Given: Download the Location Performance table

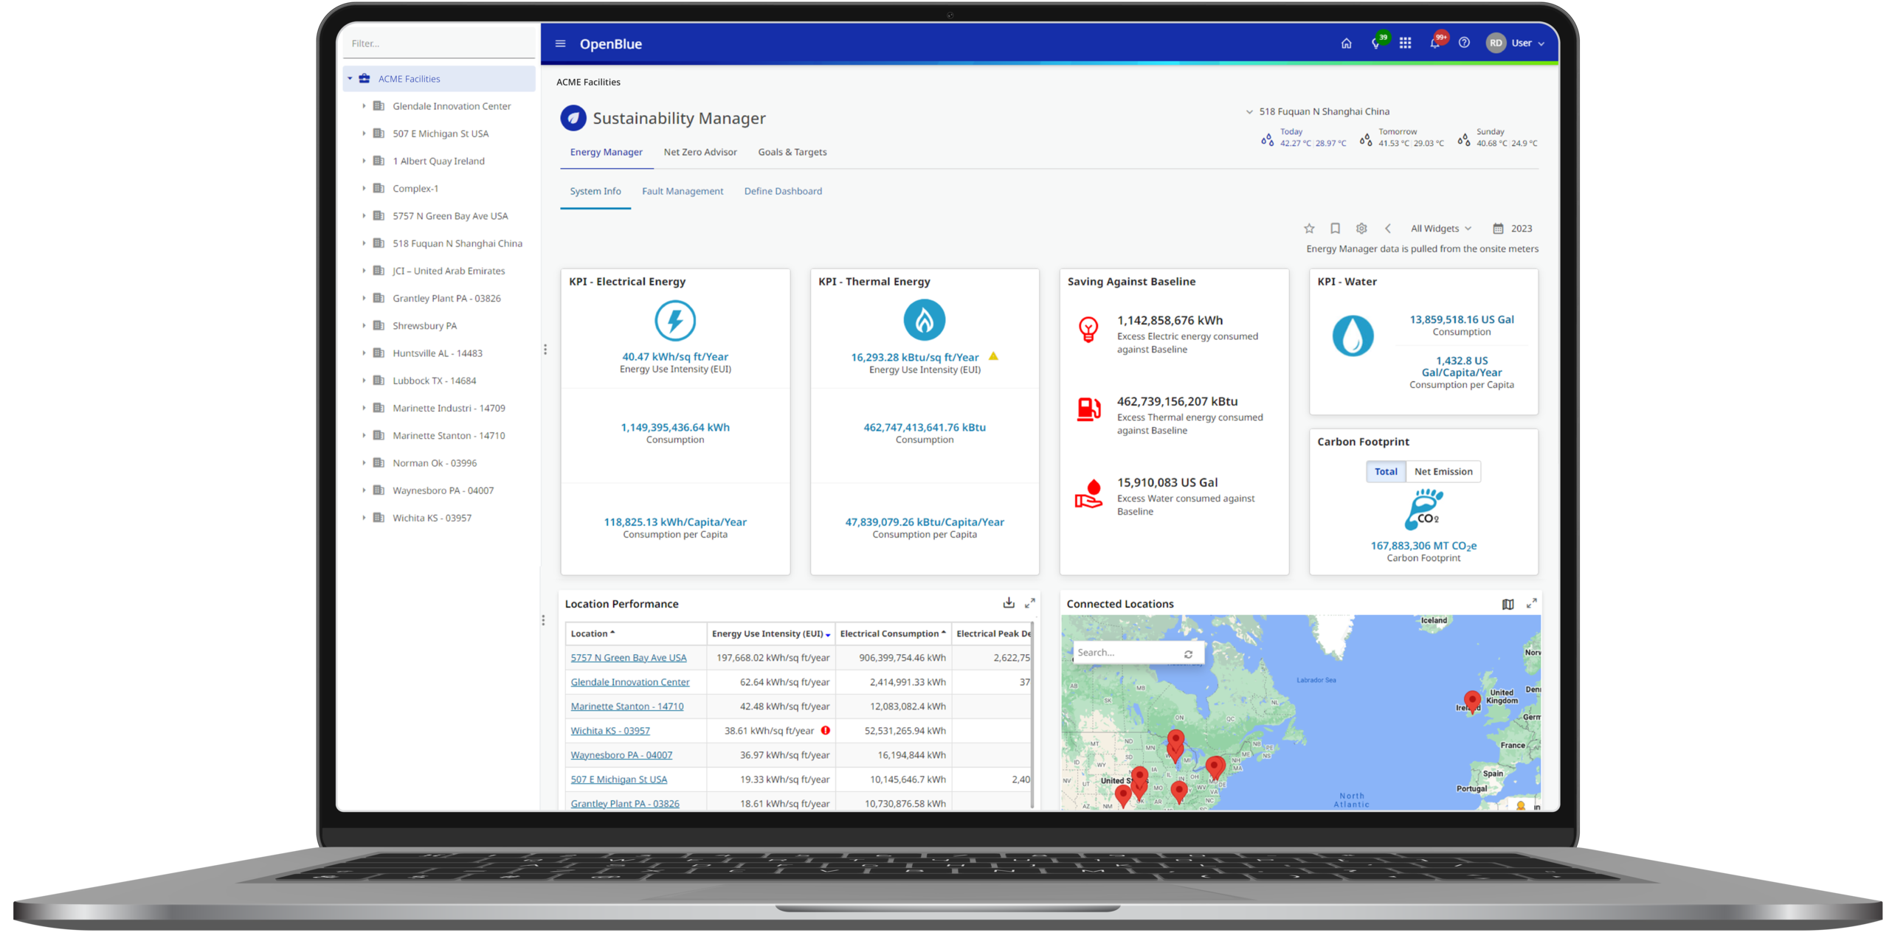Looking at the screenshot, I should click(1009, 603).
